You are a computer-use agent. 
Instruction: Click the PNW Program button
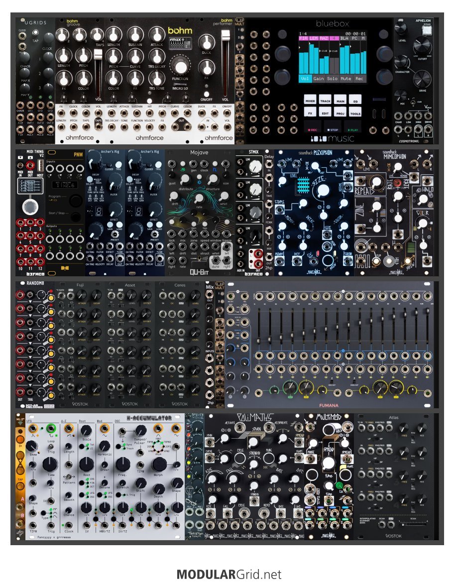75,201
